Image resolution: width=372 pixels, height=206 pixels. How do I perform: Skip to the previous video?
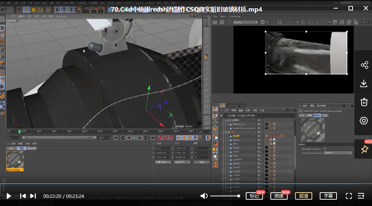[23, 196]
